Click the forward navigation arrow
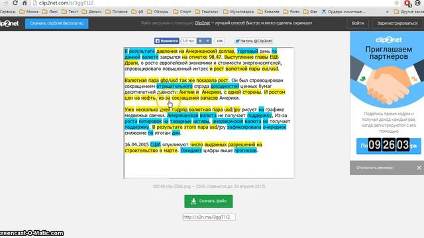The image size is (424, 238). coord(5,3)
